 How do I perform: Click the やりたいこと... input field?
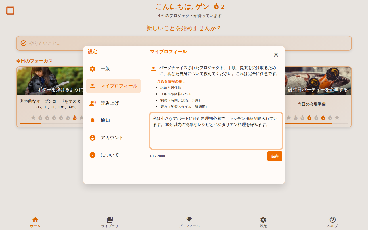click(x=184, y=43)
